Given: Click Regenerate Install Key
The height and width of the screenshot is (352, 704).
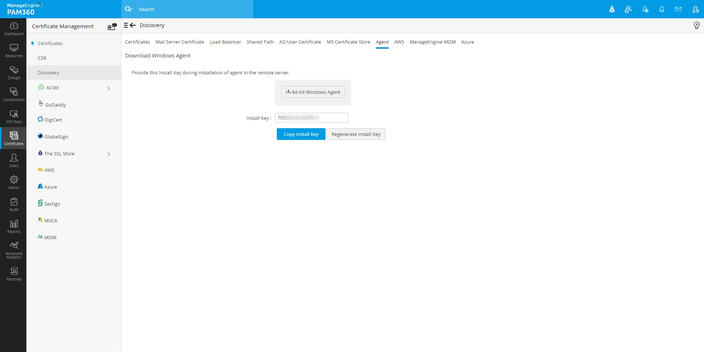Looking at the screenshot, I should pyautogui.click(x=356, y=134).
